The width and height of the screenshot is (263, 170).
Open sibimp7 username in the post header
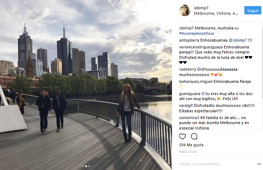(x=201, y=8)
